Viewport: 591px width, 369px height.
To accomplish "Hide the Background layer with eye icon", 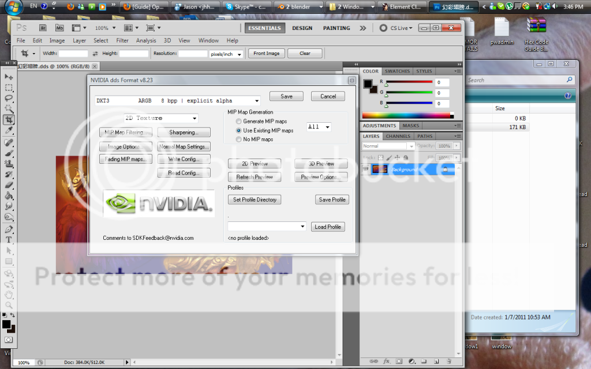I will point(366,169).
